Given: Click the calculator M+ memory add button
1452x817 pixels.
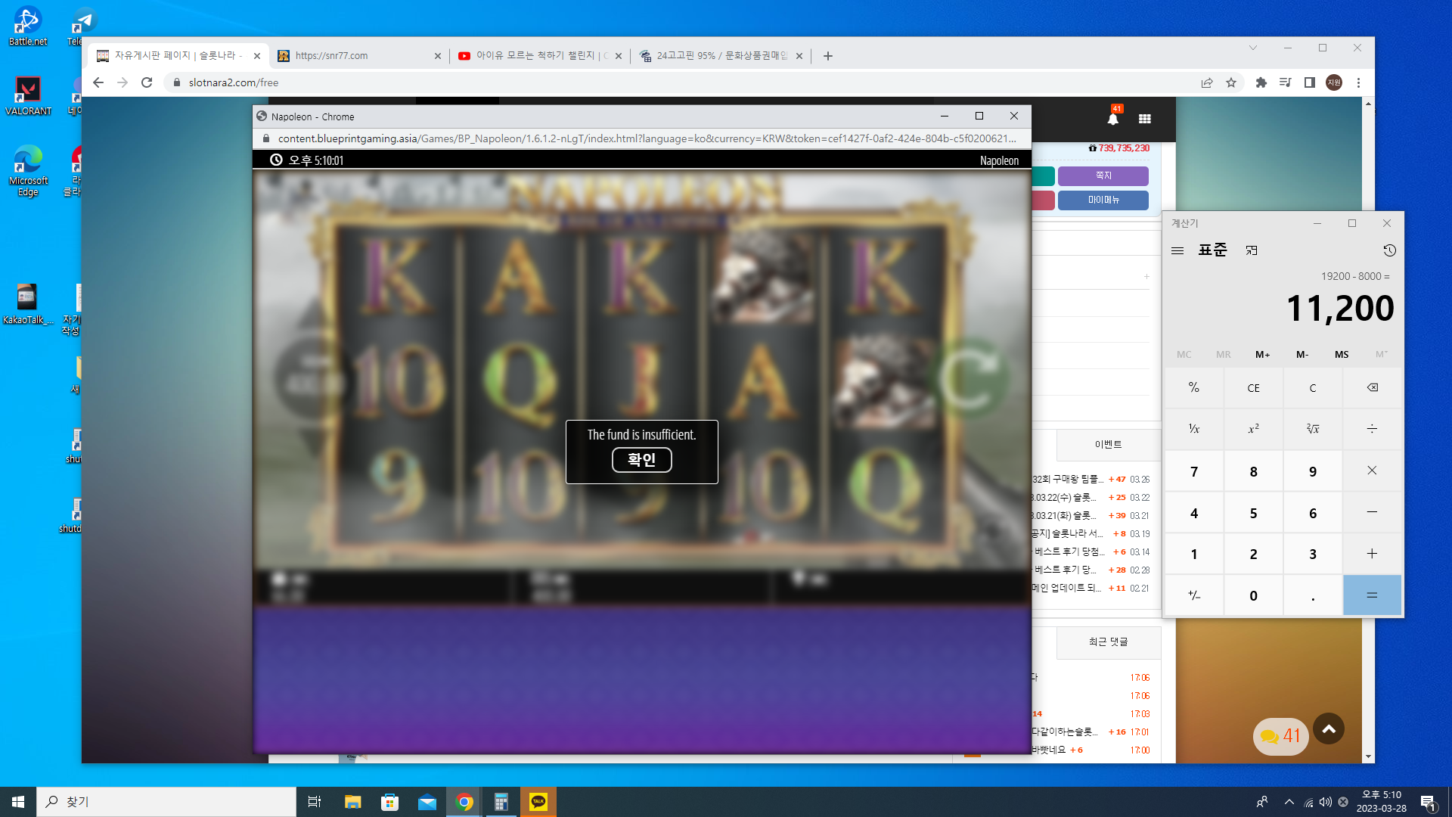Looking at the screenshot, I should pyautogui.click(x=1263, y=354).
